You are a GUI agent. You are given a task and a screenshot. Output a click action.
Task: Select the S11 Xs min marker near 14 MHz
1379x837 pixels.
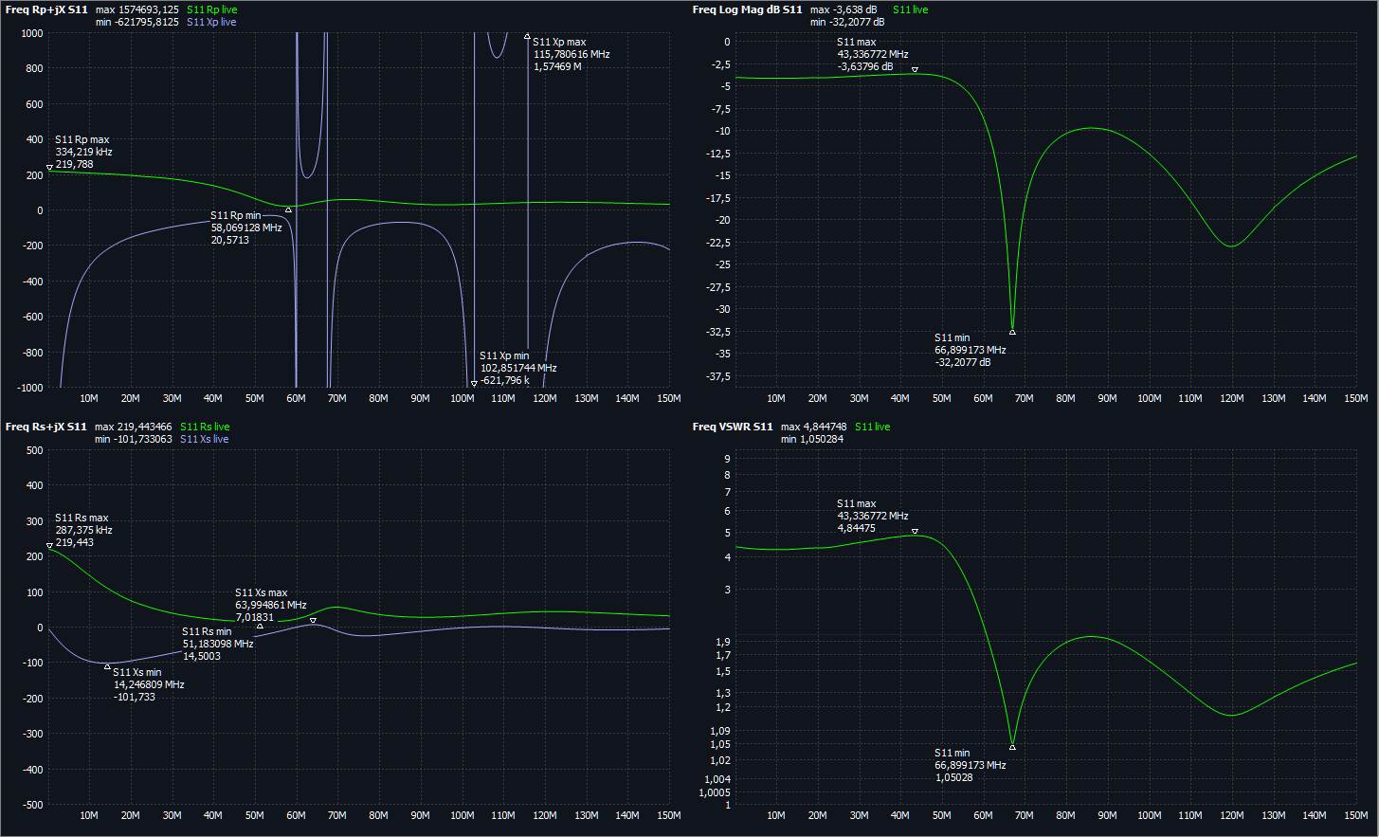tap(107, 665)
